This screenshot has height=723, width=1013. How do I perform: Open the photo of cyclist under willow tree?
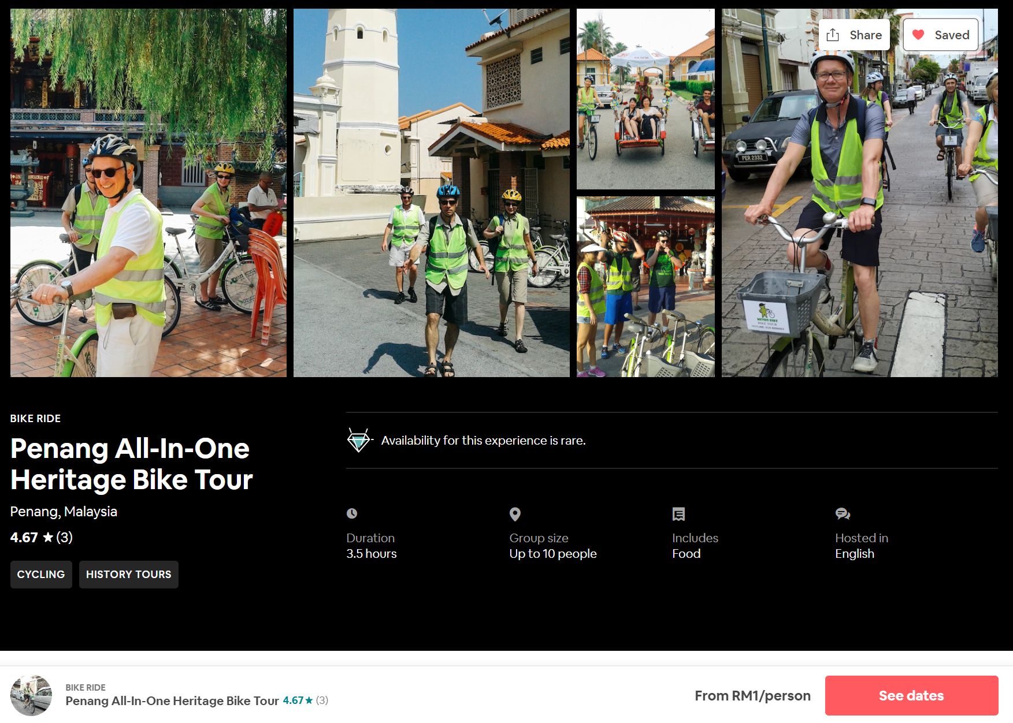148,193
